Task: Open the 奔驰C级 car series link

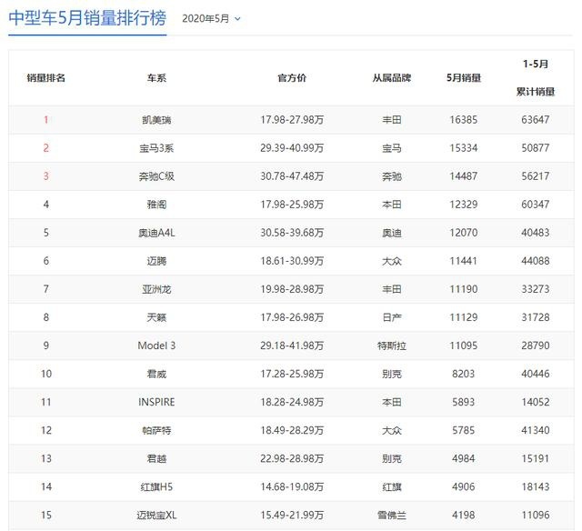Action: [156, 176]
